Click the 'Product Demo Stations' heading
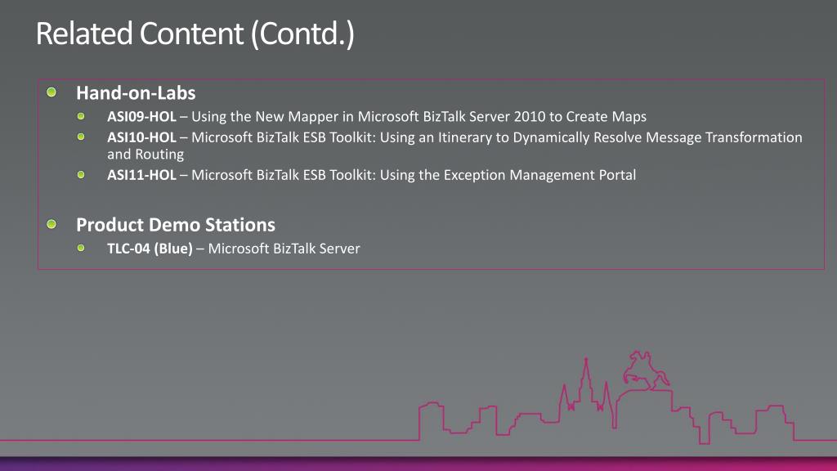Screen dimensions: 837x471 (176, 225)
